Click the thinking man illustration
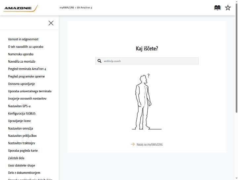This screenshot has height=180, width=238. [147, 102]
